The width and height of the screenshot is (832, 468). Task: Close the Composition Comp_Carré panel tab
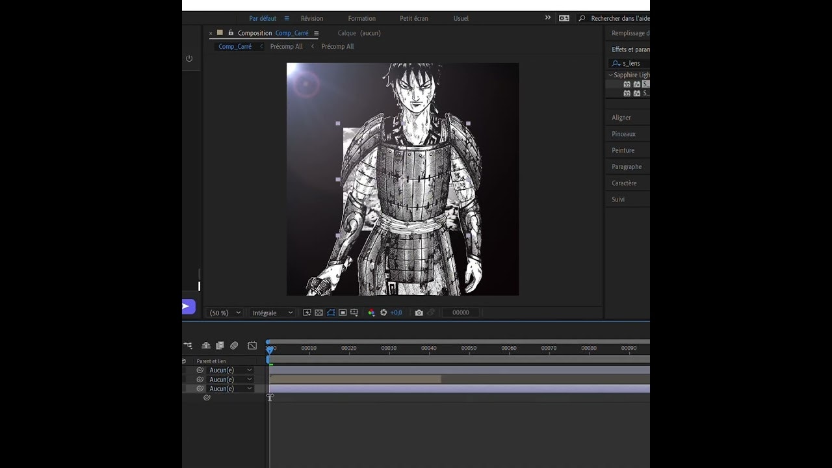[x=211, y=33]
